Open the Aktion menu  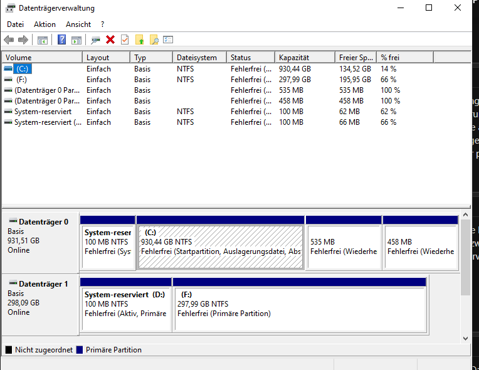[x=45, y=24]
